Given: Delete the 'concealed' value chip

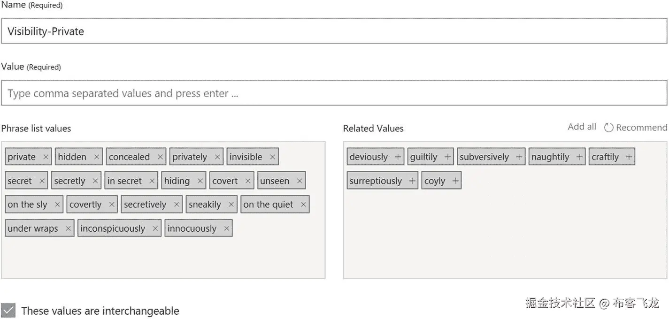Looking at the screenshot, I should (160, 157).
